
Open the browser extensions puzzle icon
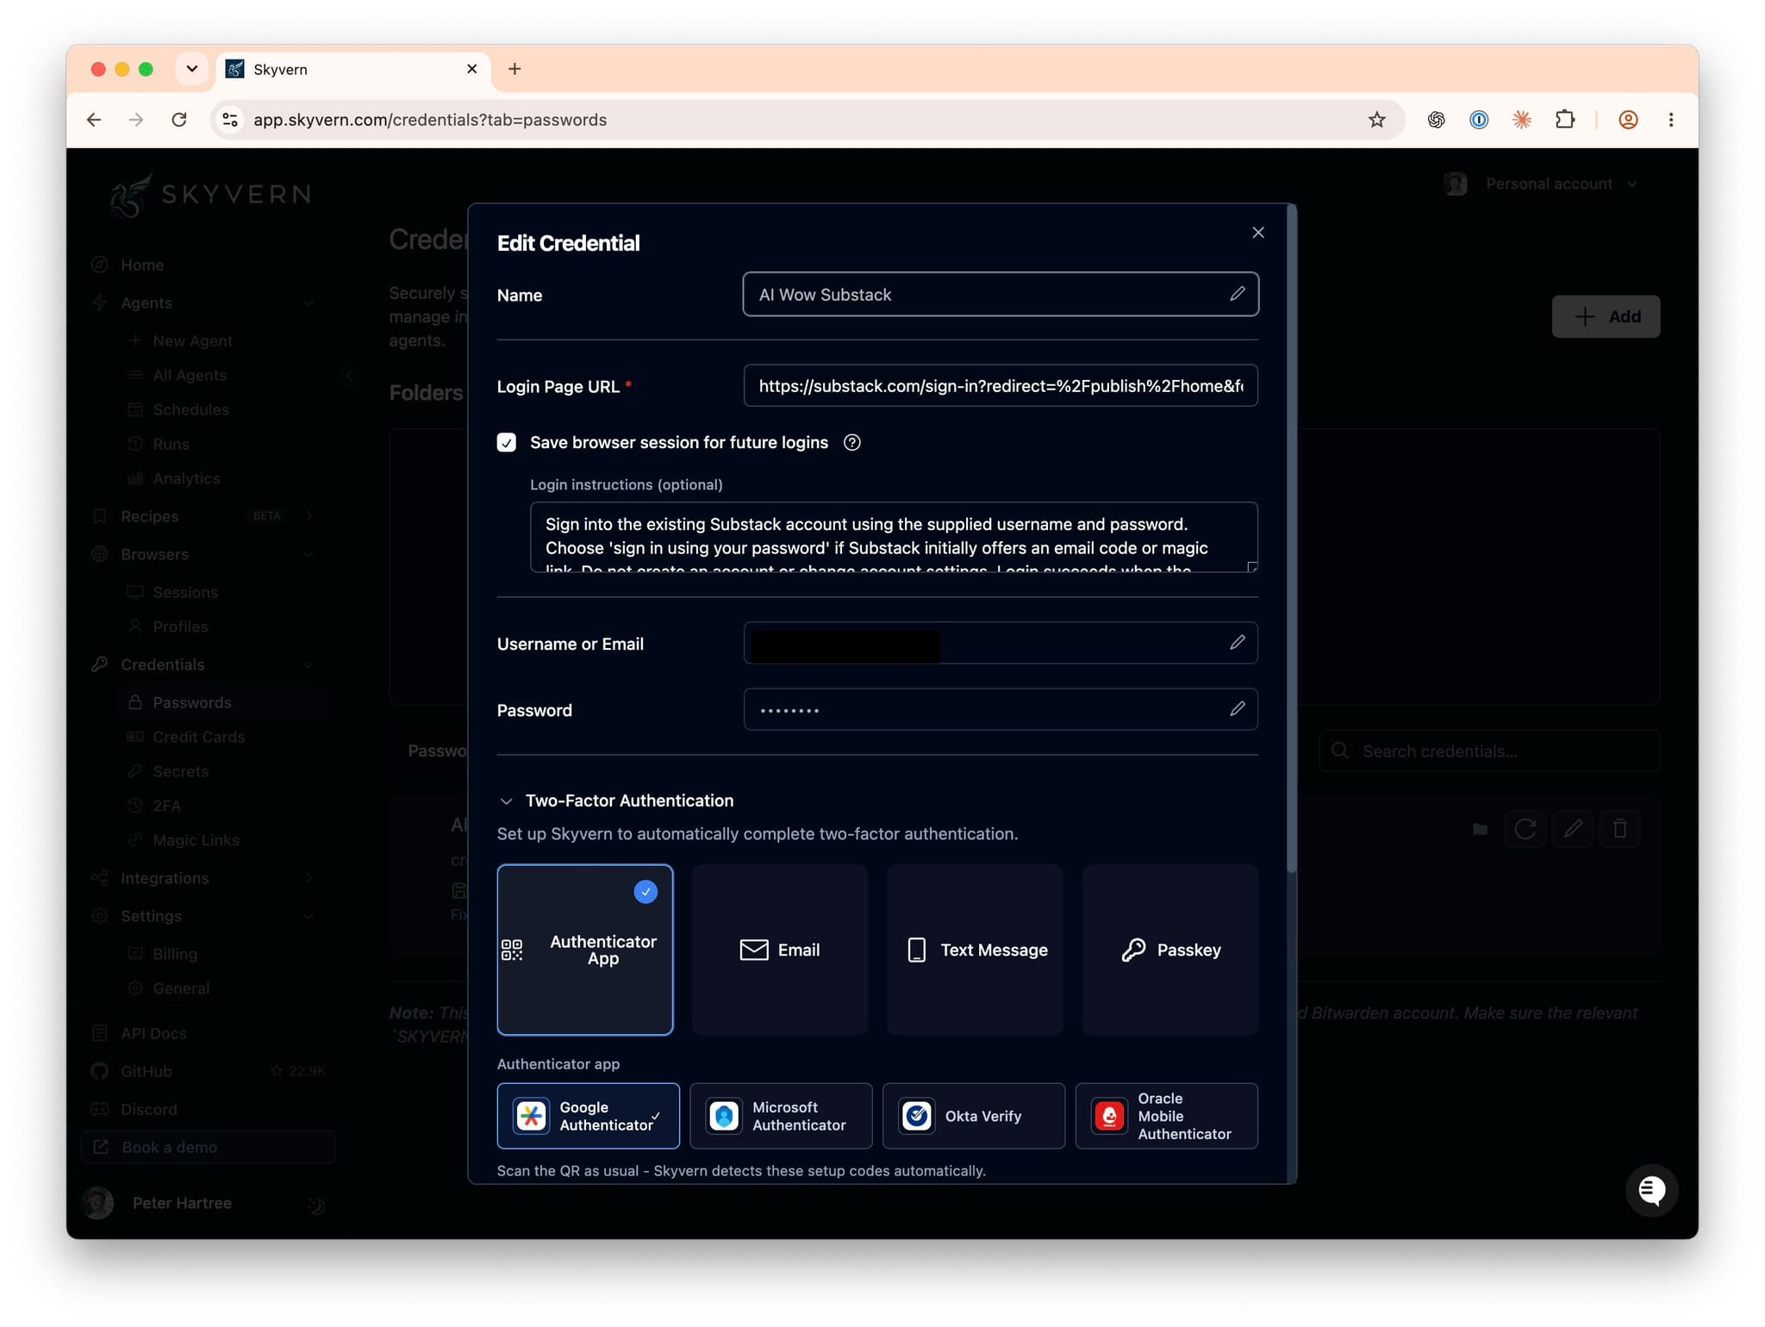point(1564,120)
